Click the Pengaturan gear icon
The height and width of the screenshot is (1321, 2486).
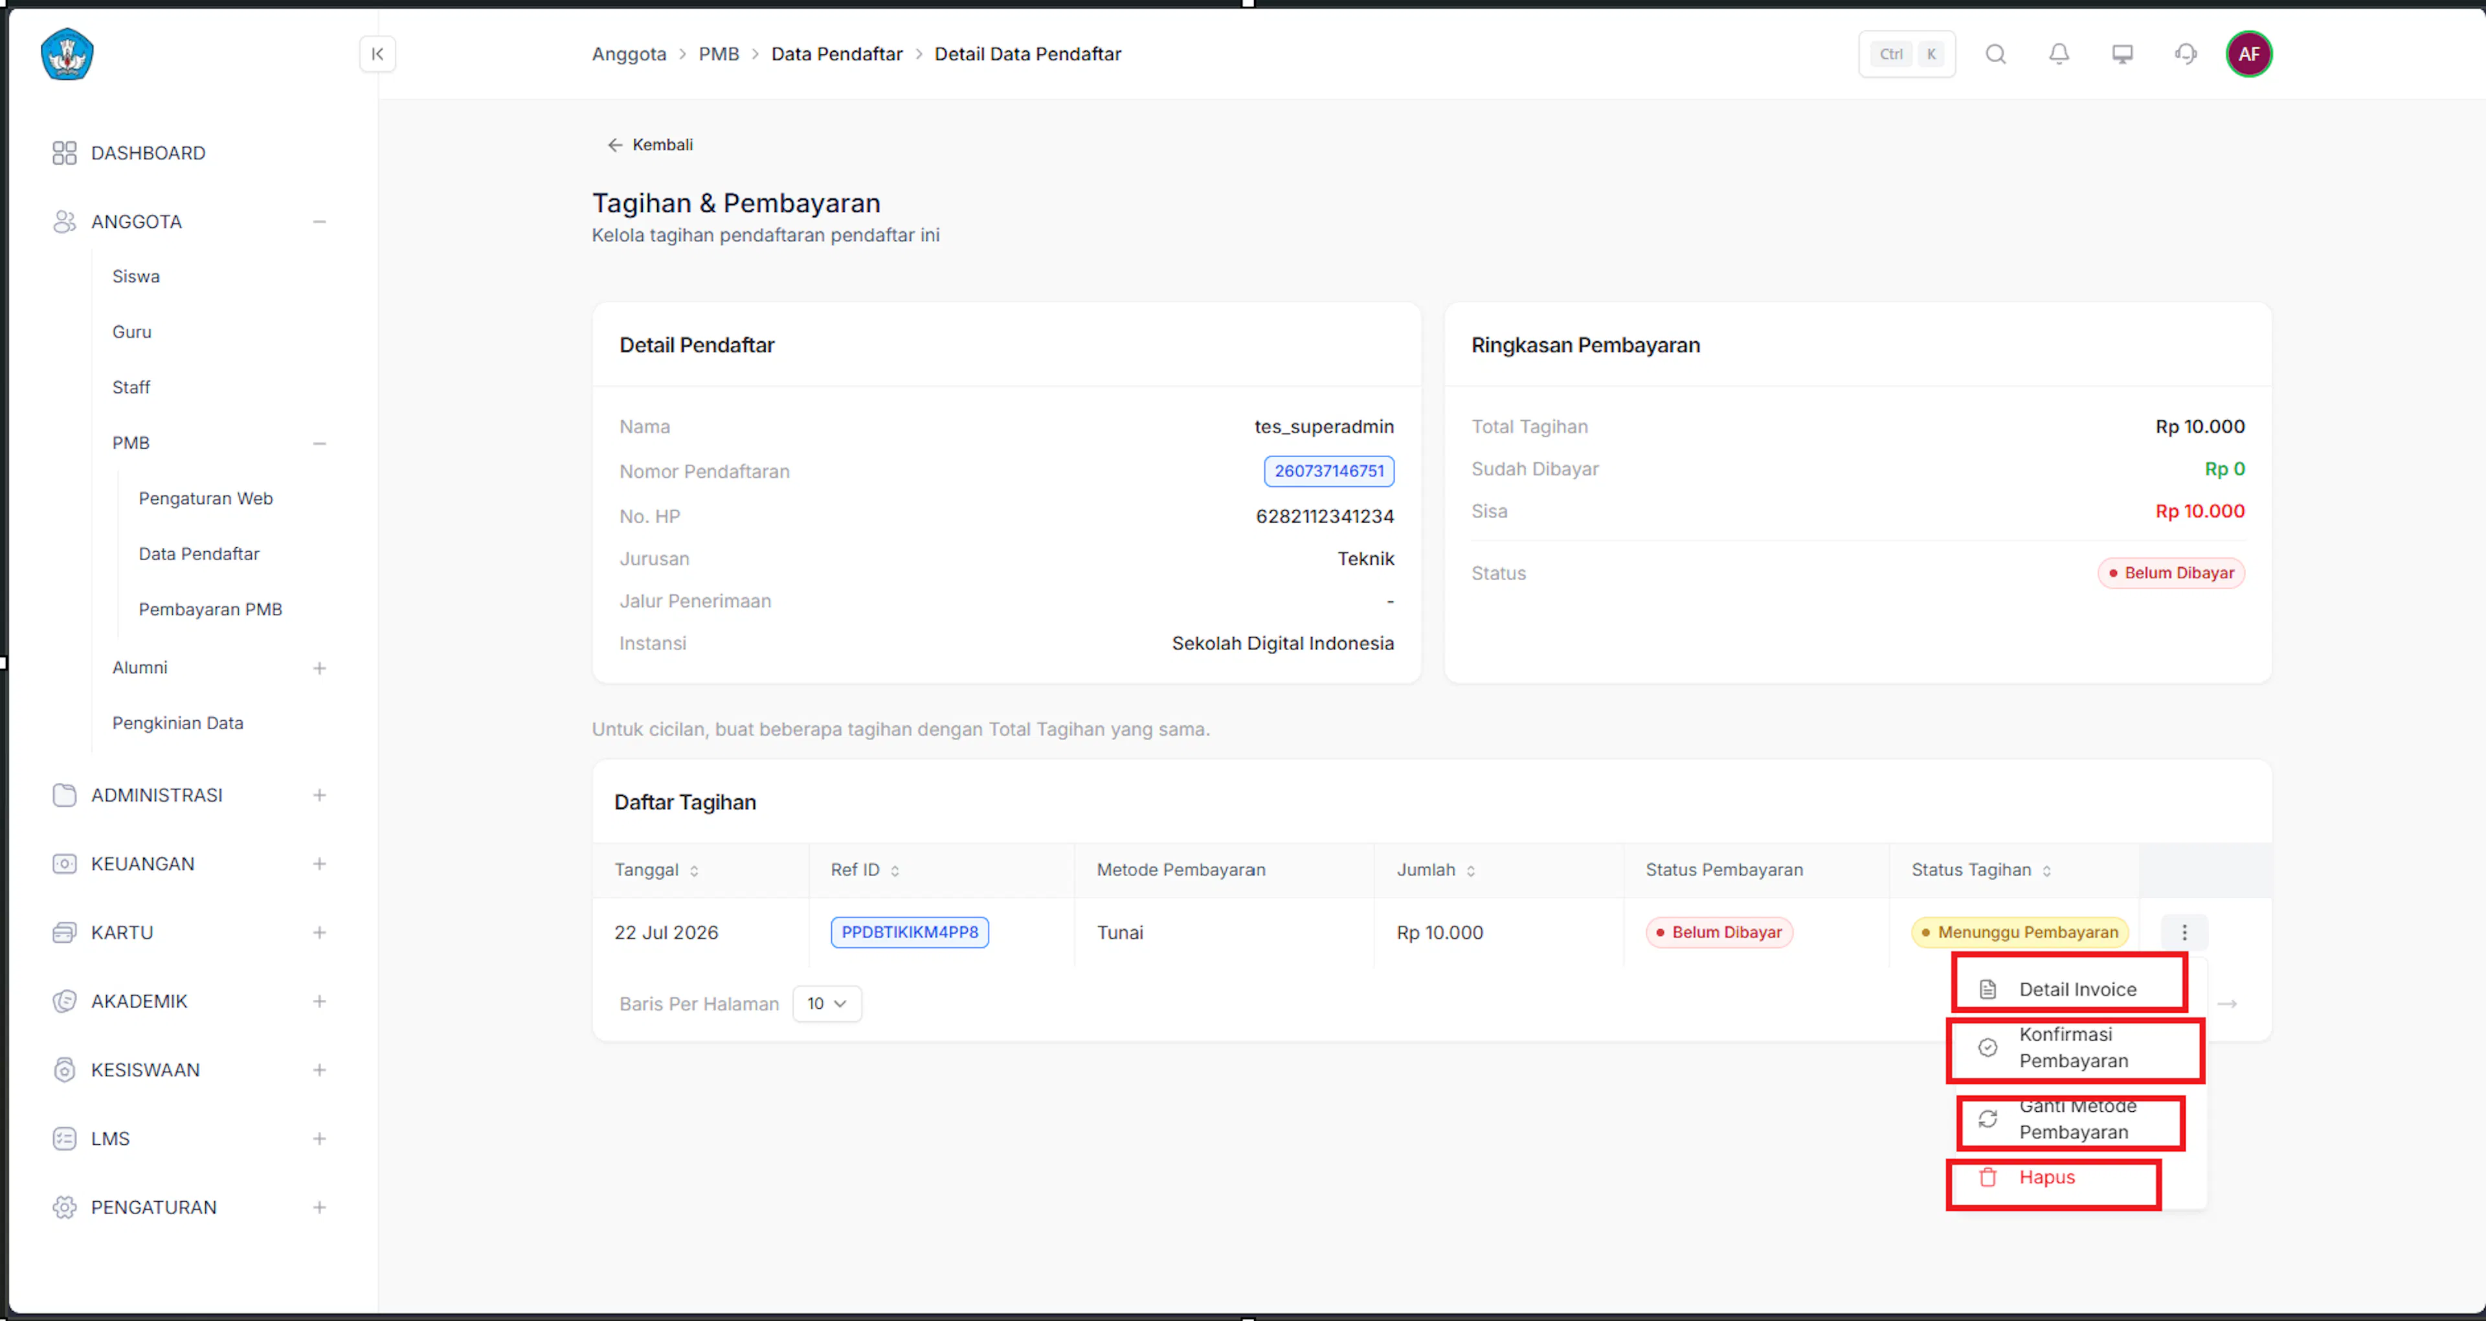(63, 1207)
